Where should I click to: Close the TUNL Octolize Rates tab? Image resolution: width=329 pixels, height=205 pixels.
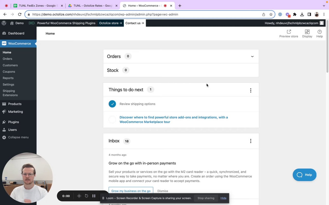coord(116,6)
